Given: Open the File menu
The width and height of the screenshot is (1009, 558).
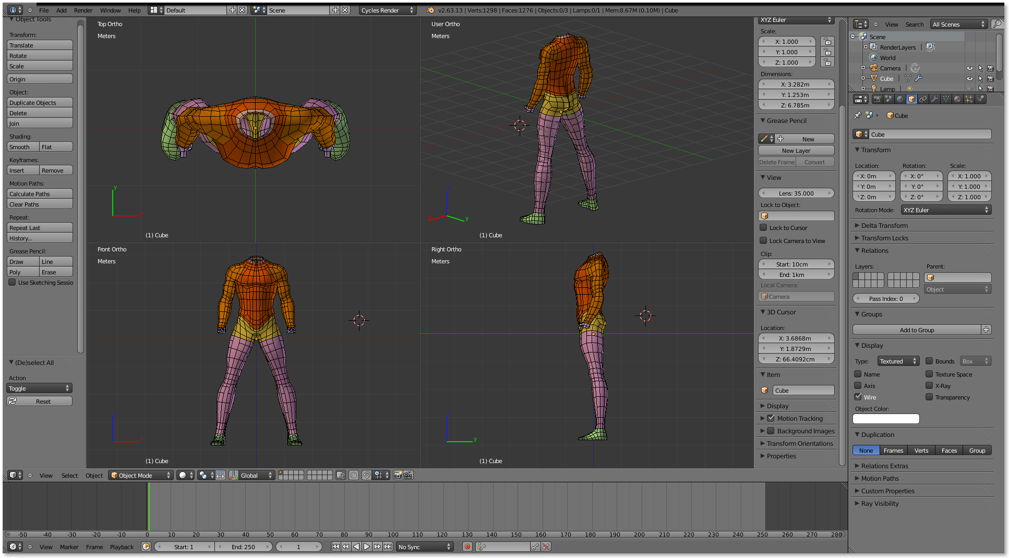Looking at the screenshot, I should pos(44,10).
